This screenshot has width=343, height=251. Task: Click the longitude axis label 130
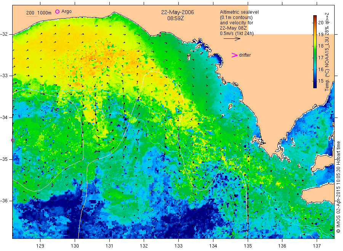(x=75, y=246)
